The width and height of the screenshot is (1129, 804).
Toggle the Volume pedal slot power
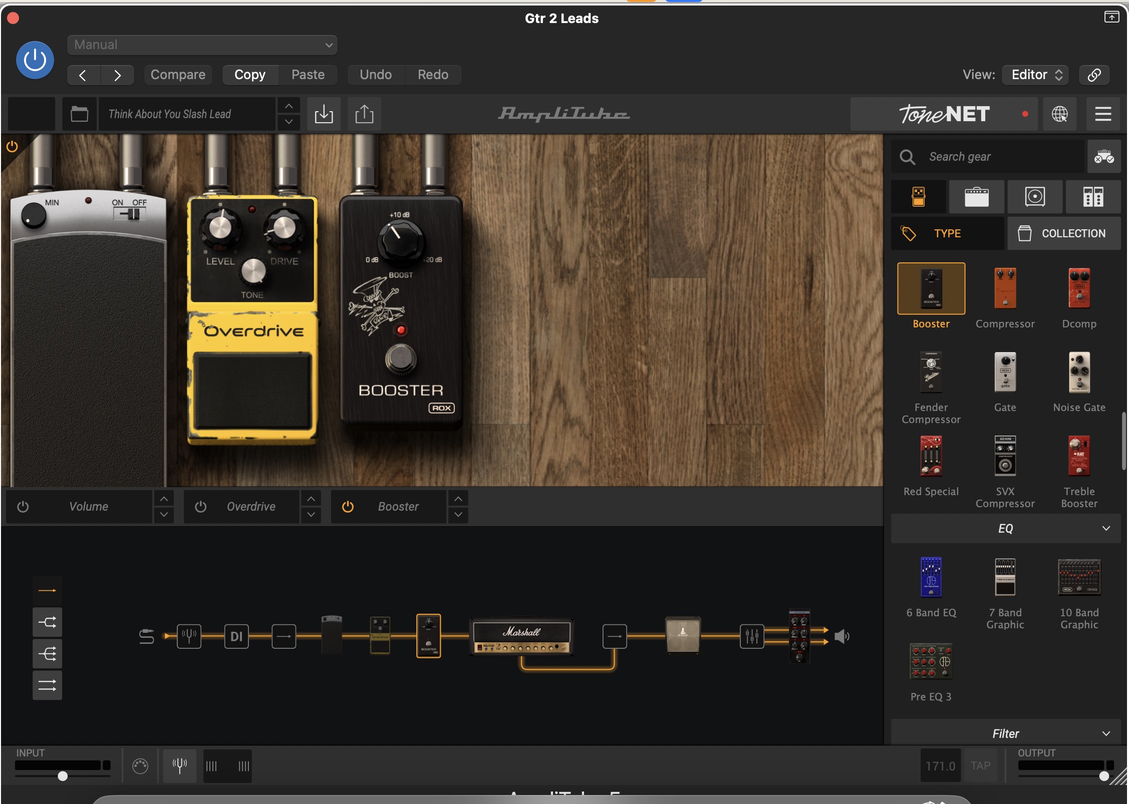(23, 507)
